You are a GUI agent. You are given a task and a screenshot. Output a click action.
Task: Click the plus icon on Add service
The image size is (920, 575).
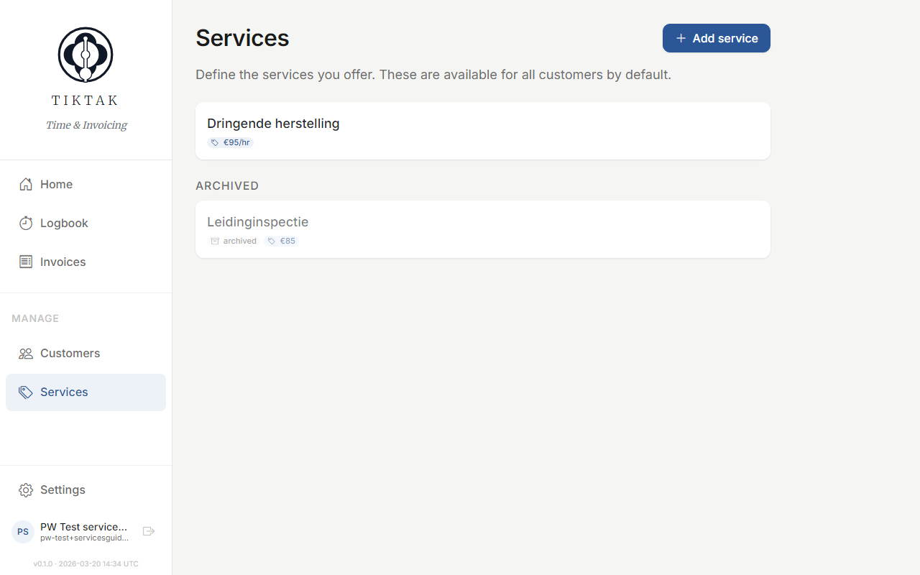click(681, 37)
